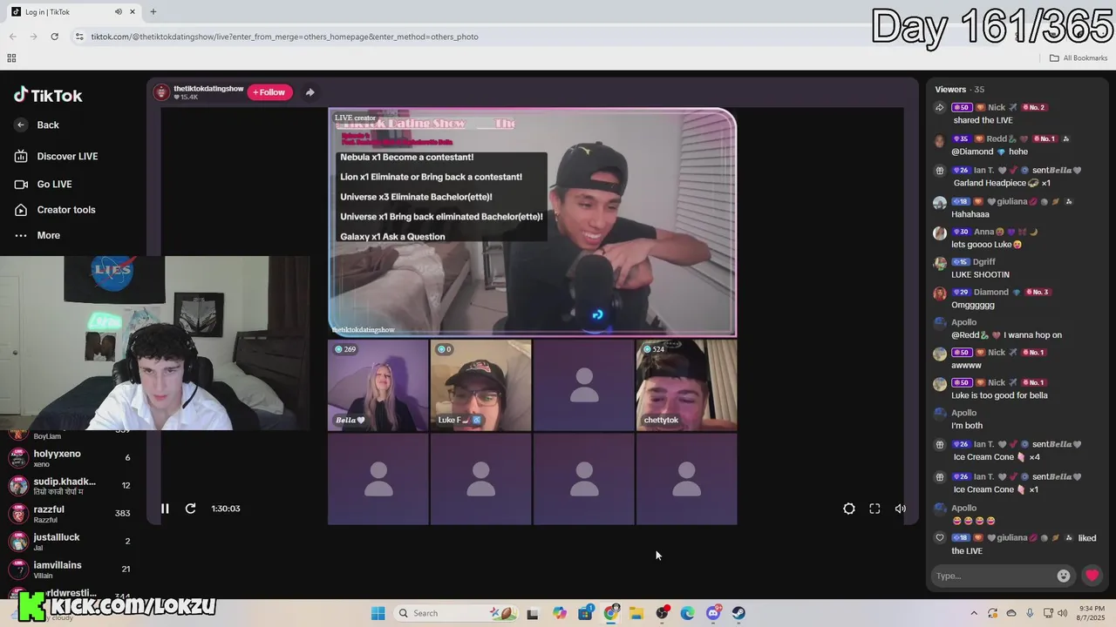The height and width of the screenshot is (627, 1116).
Task: Enter fullscreen mode on the player
Action: click(874, 509)
